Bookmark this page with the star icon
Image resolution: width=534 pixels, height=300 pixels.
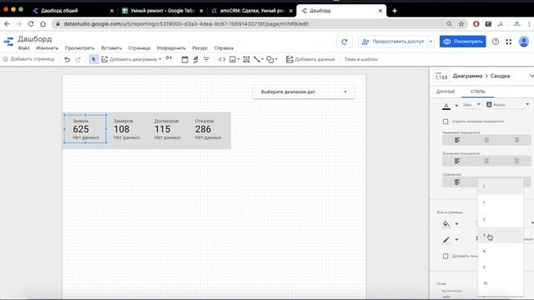(x=461, y=24)
